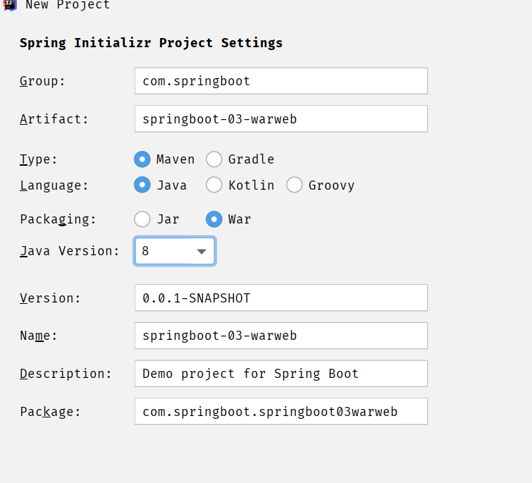The height and width of the screenshot is (483, 532).
Task: Click the Language label
Action: (54, 185)
